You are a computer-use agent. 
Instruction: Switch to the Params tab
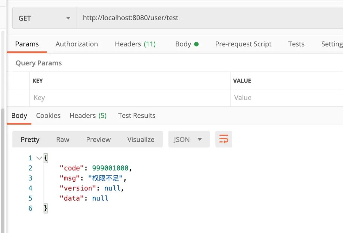[27, 44]
